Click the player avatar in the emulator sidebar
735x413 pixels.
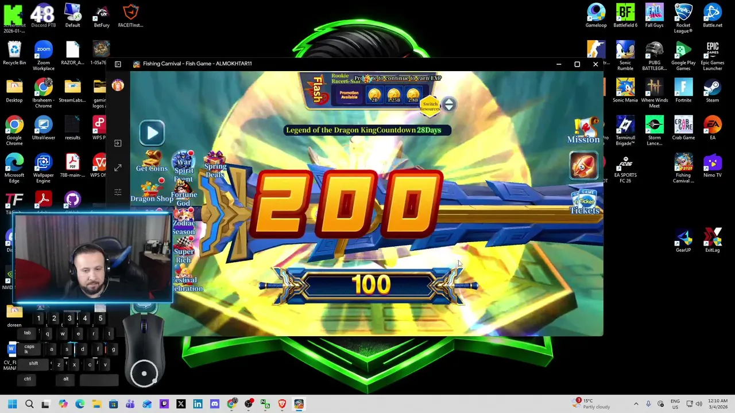(x=118, y=85)
